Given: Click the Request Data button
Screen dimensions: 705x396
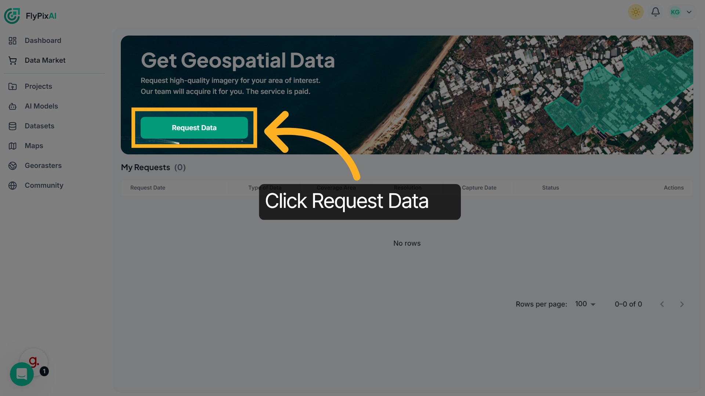Looking at the screenshot, I should tap(194, 128).
